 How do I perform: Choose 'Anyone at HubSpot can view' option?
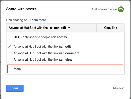65,59
